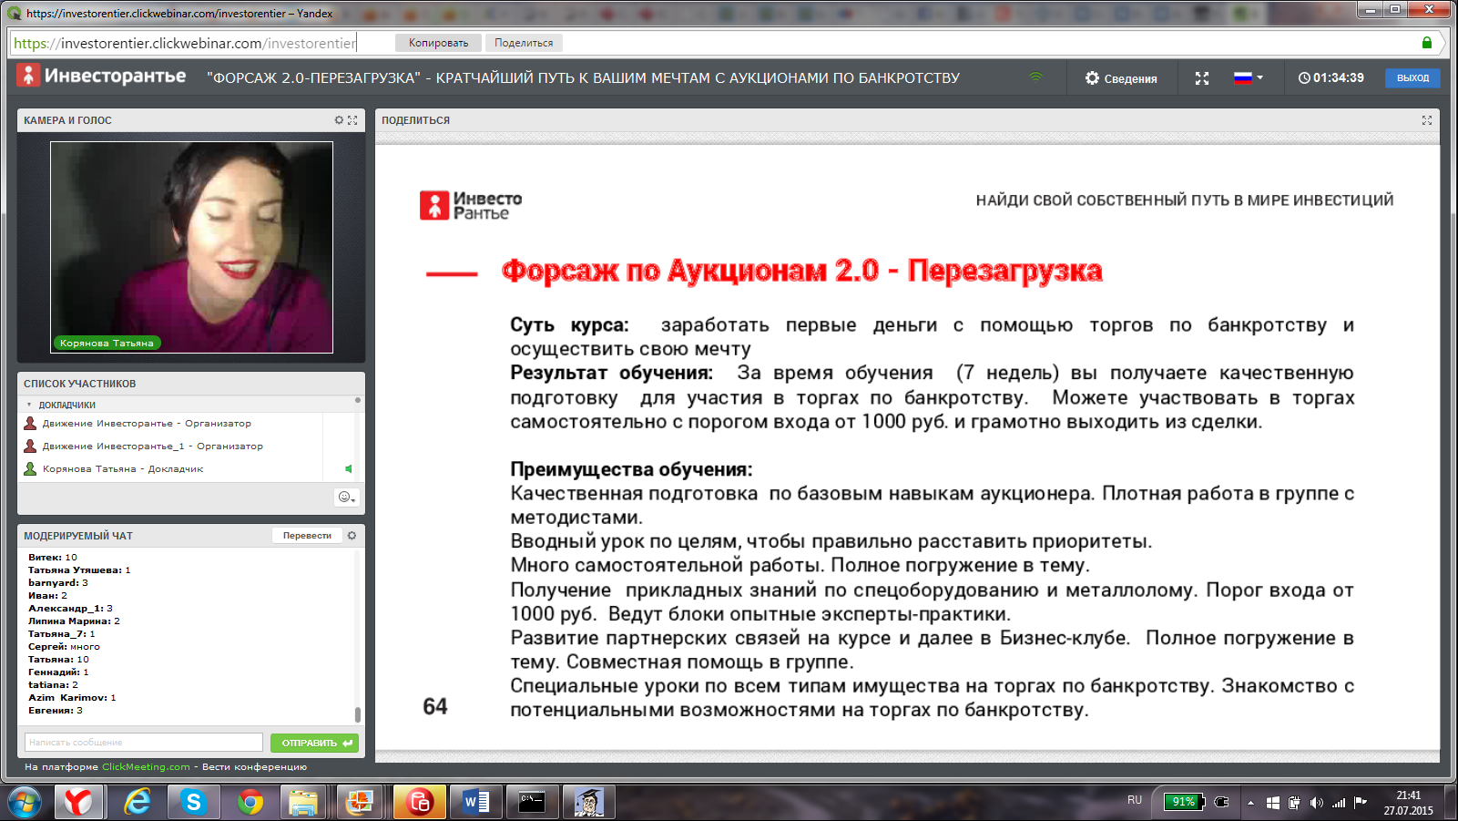Viewport: 1458px width, 821px height.
Task: Toggle fullscreen mode in the top bar
Action: click(x=1202, y=78)
